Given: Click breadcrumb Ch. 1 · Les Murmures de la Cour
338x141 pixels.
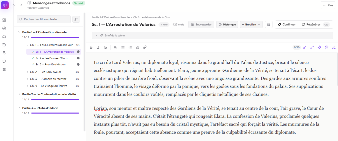Looking at the screenshot, I should pyautogui.click(x=152, y=17).
